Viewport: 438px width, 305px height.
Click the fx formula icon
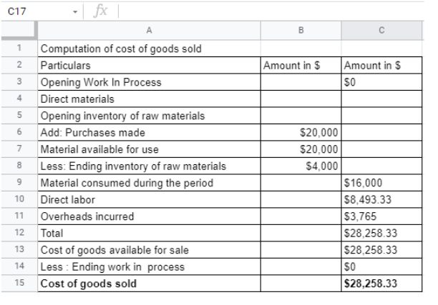click(100, 11)
